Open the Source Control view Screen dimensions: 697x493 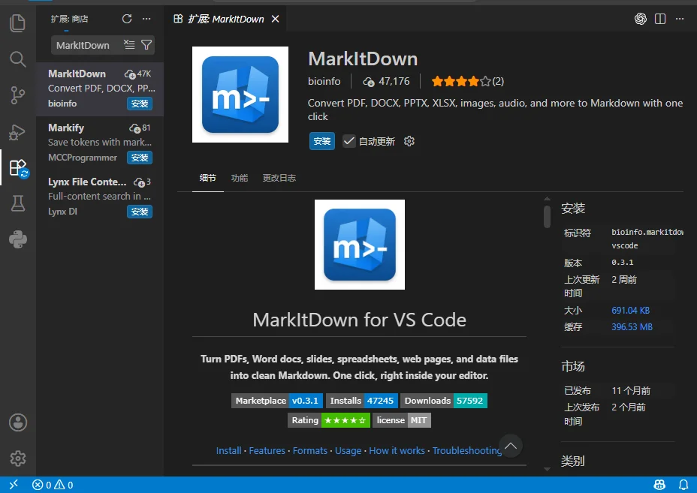(x=18, y=95)
